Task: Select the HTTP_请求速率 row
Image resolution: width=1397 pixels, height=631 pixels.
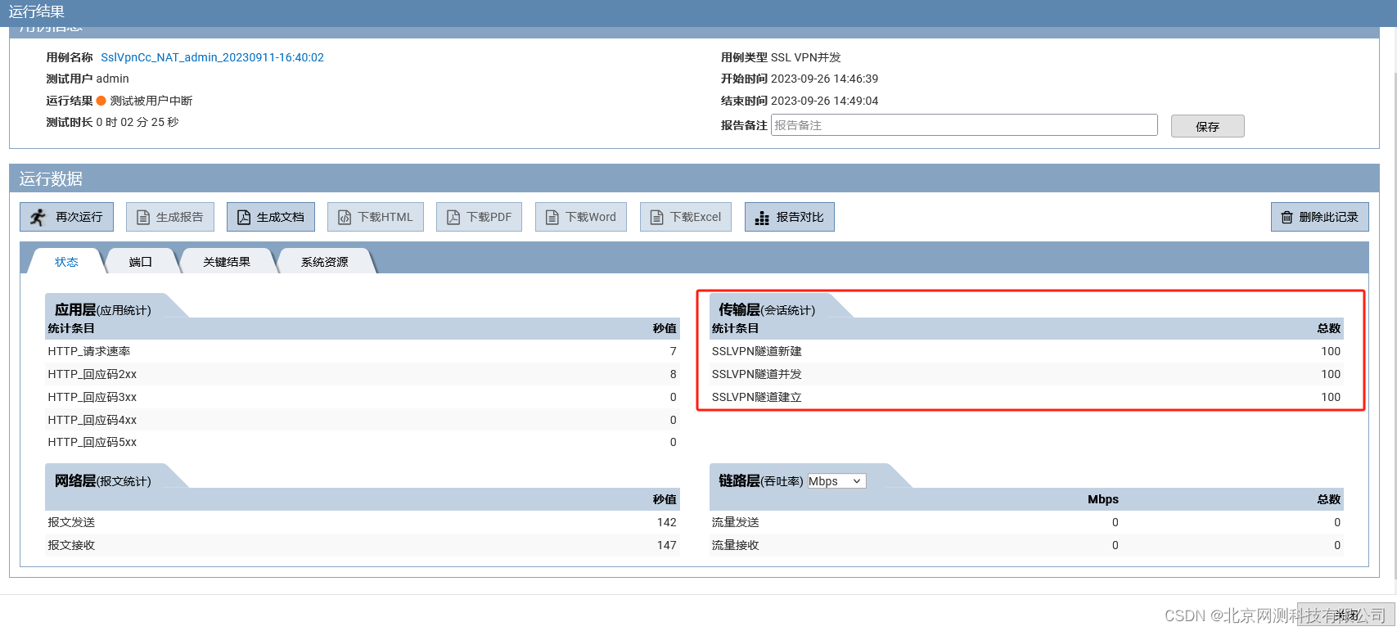Action: [362, 351]
